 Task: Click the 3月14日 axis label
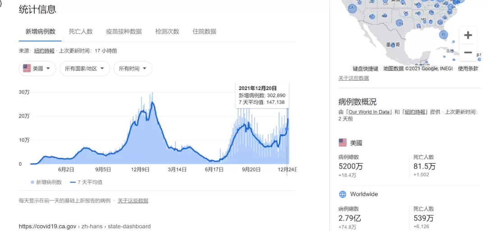click(x=177, y=170)
